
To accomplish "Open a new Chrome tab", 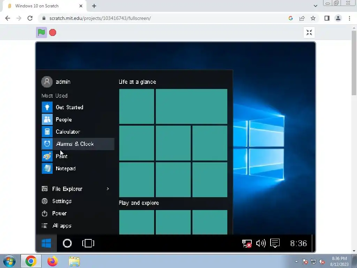I will 94,6.
